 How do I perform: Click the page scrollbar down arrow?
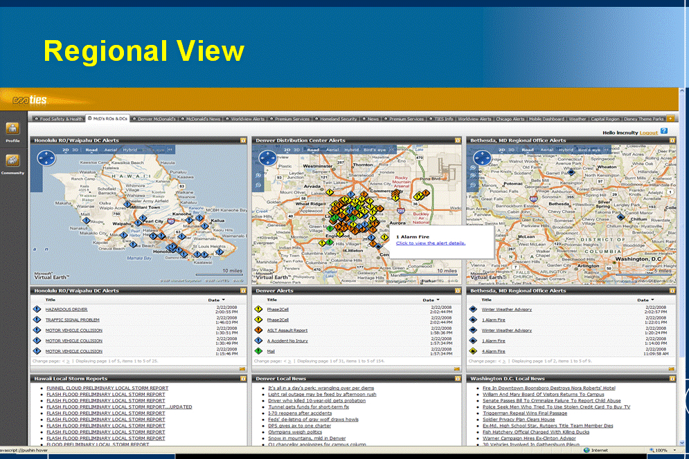pos(682,443)
